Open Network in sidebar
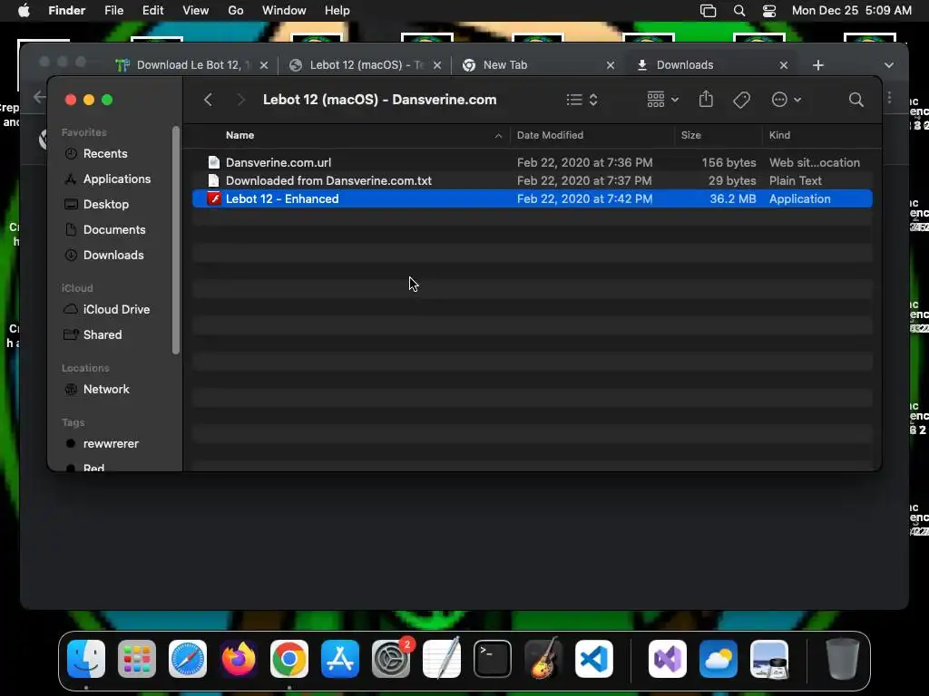929x696 pixels. coord(96,390)
